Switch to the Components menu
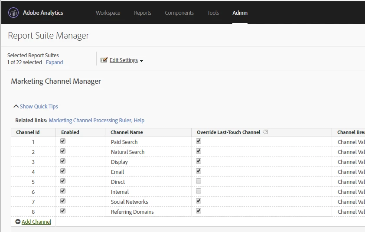 [x=179, y=13]
